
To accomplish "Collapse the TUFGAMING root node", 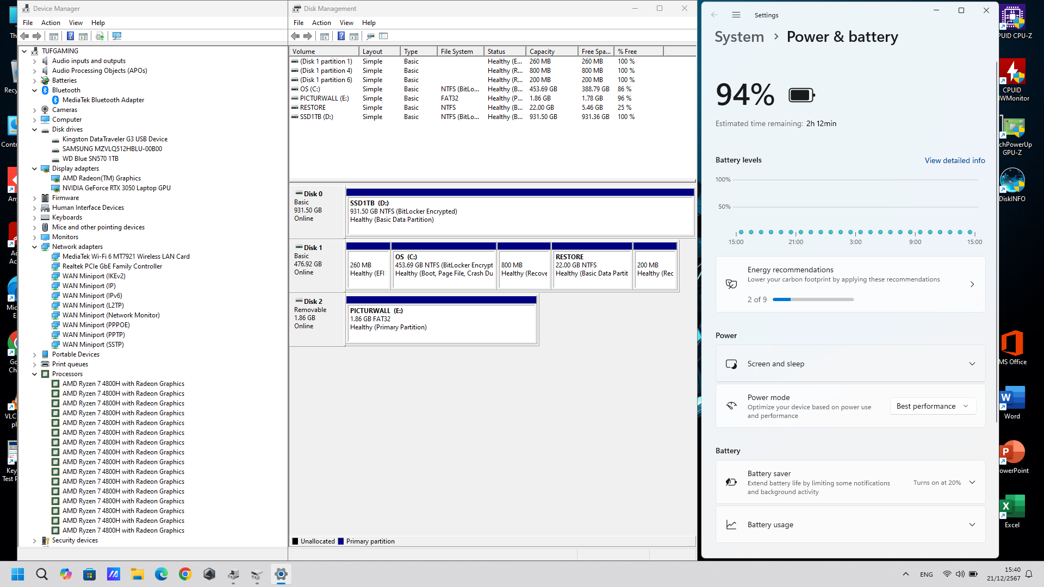I will [24, 51].
